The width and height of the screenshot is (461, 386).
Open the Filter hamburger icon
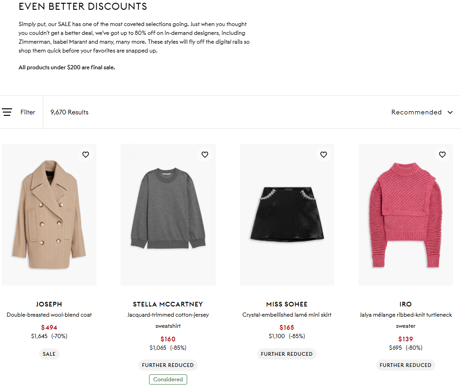tap(7, 112)
